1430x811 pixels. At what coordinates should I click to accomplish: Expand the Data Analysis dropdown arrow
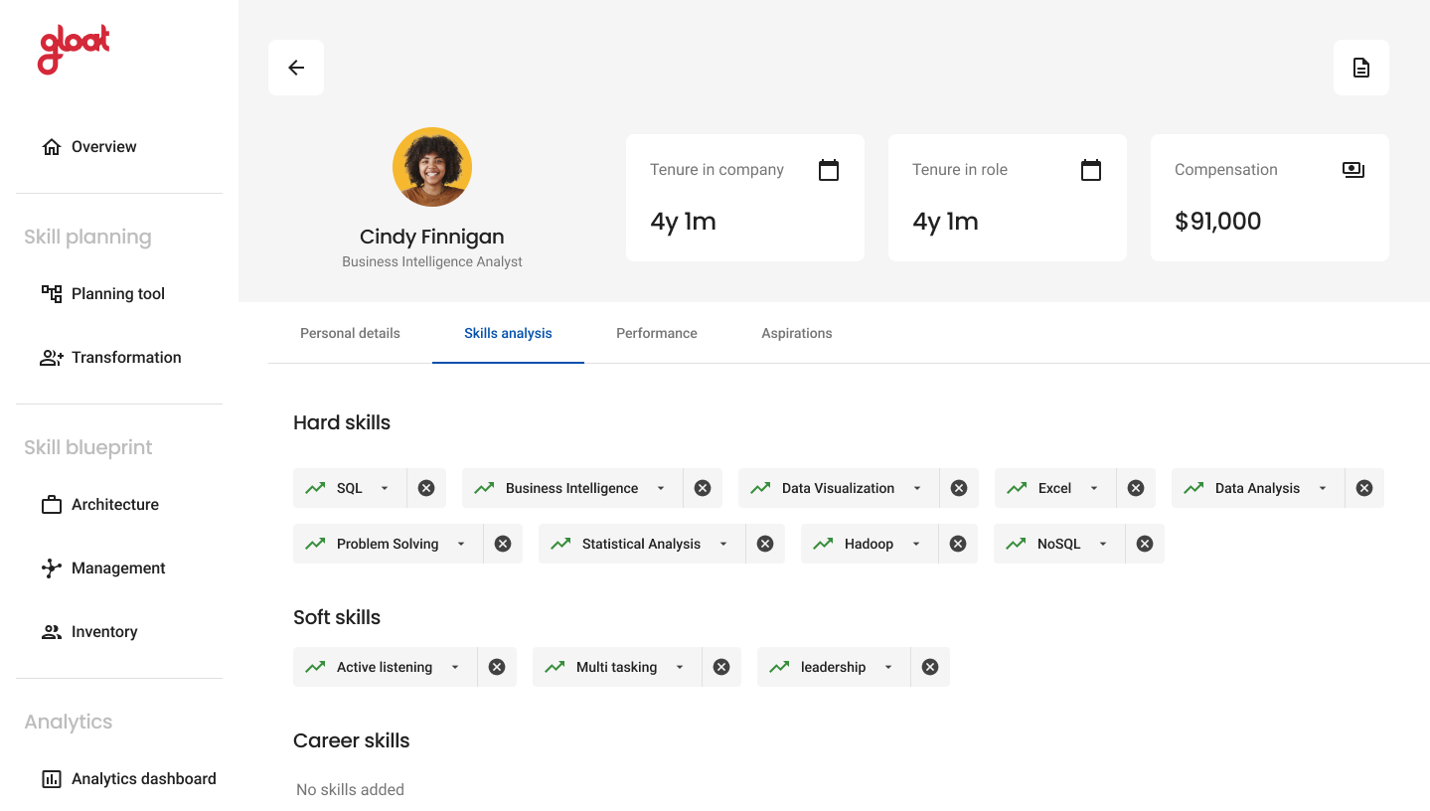click(x=1323, y=488)
